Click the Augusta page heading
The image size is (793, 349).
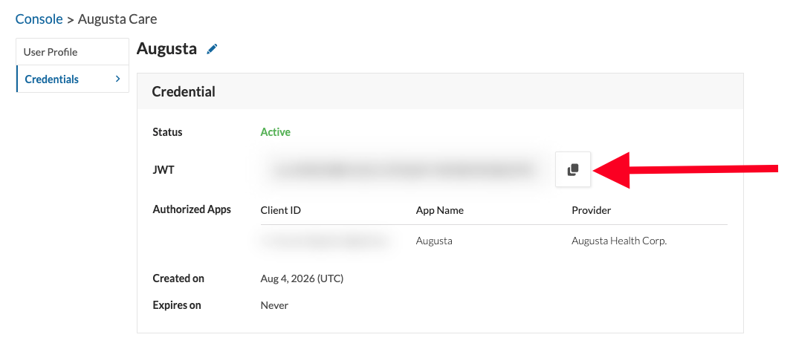click(x=166, y=48)
